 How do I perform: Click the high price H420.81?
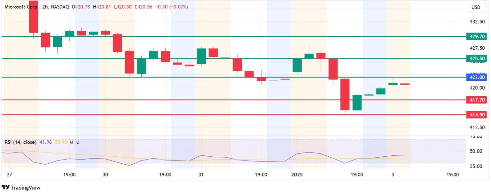point(102,7)
